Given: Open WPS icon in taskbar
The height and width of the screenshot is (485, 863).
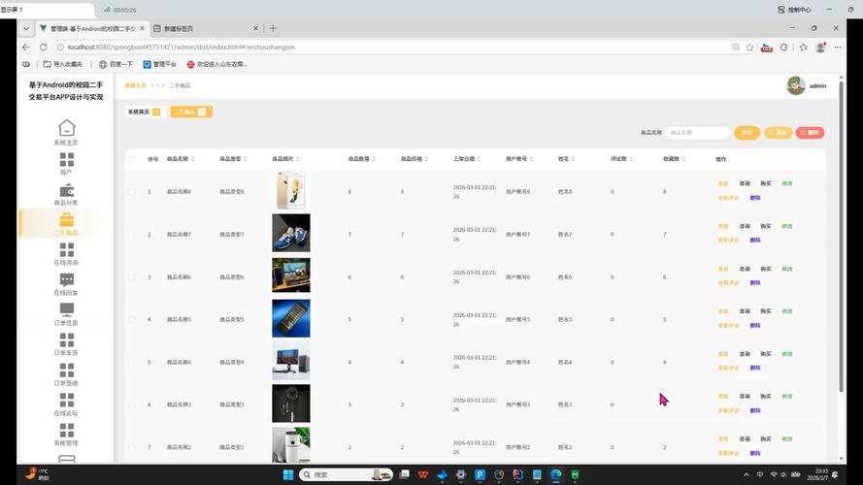Looking at the screenshot, I should click(422, 474).
